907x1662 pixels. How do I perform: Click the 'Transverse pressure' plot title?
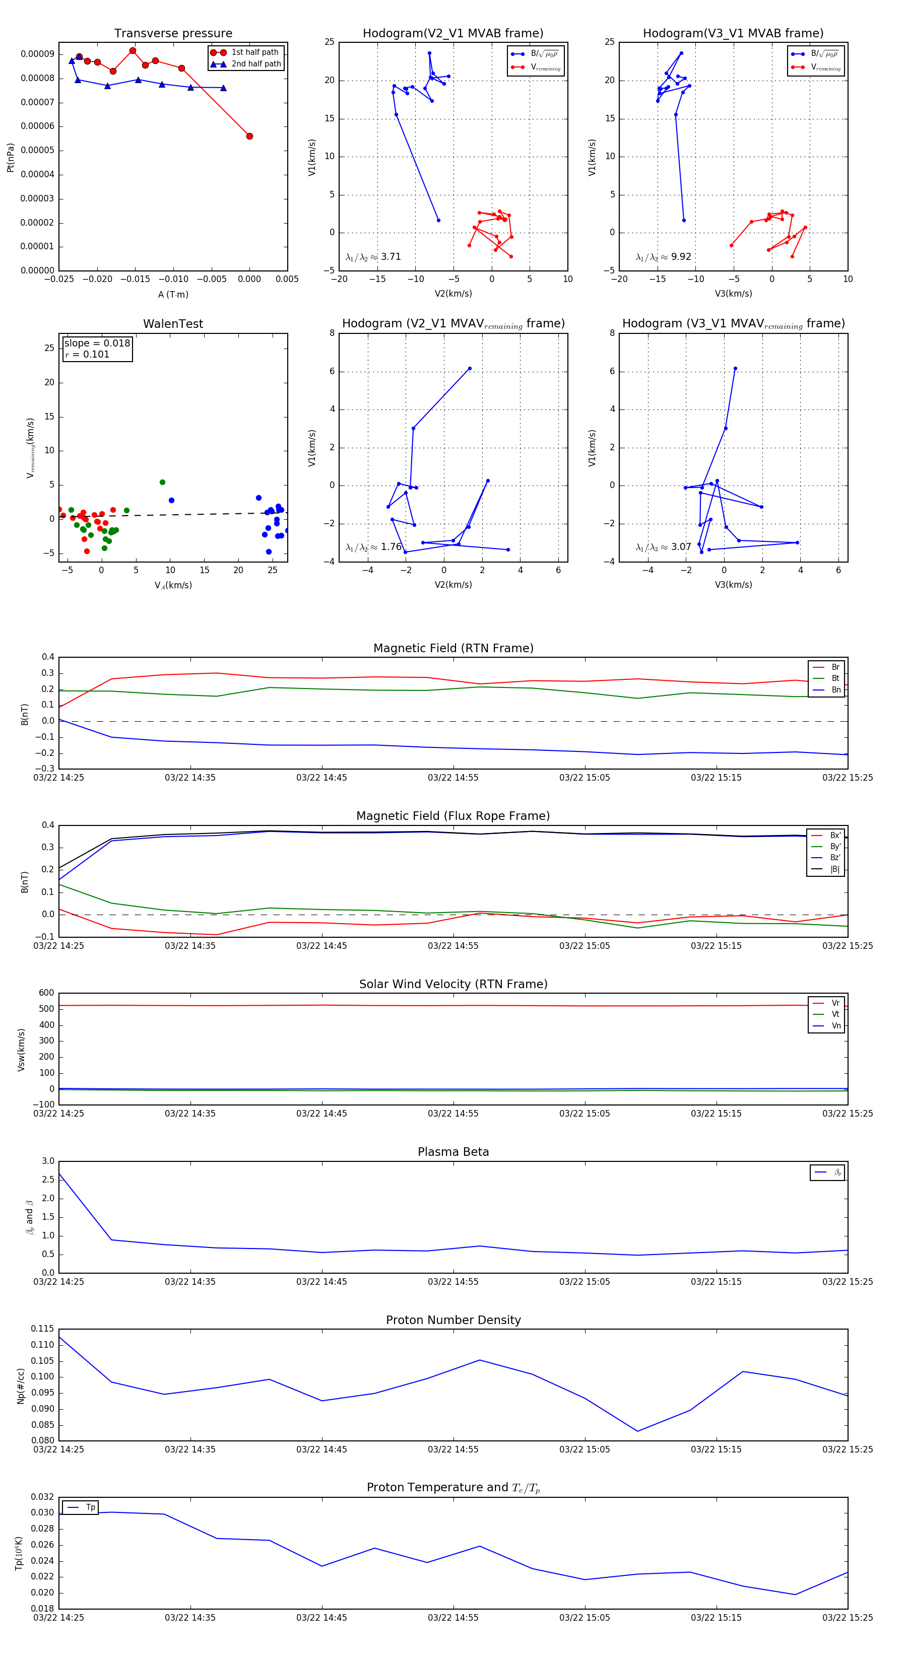[173, 34]
